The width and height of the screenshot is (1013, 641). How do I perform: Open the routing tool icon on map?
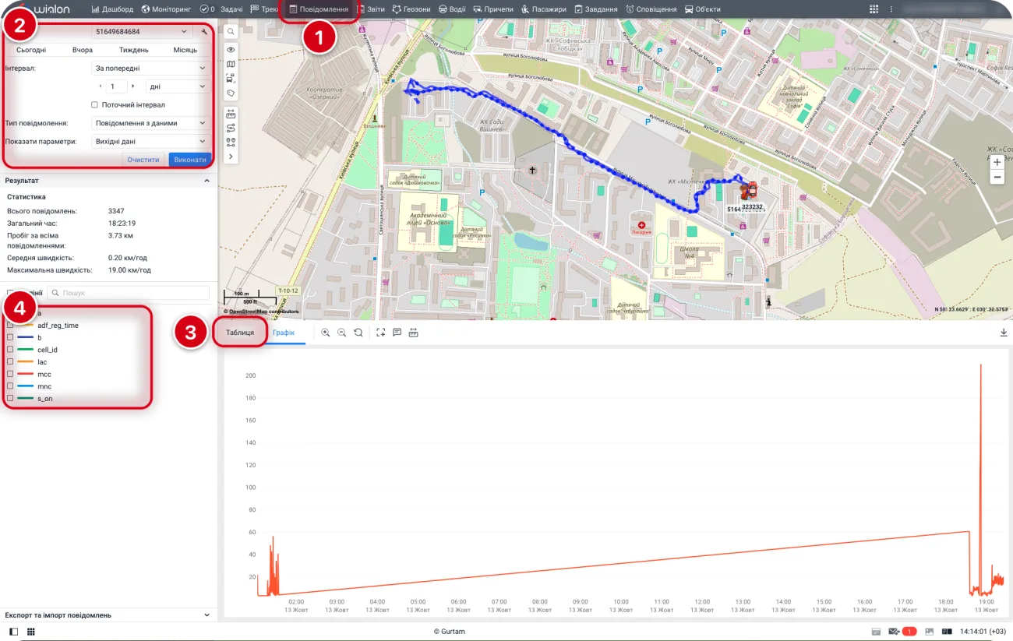click(x=231, y=128)
